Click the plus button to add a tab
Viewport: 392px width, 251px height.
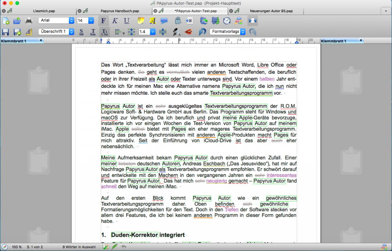click(386, 11)
